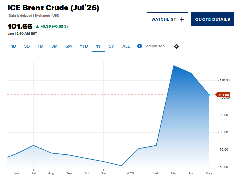
Task: Choose the 6M chart range
Action: (x=68, y=46)
